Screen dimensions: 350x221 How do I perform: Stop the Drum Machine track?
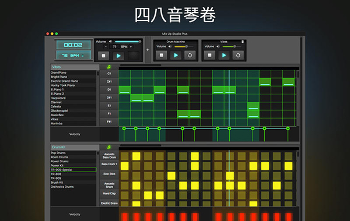pyautogui.click(x=162, y=55)
